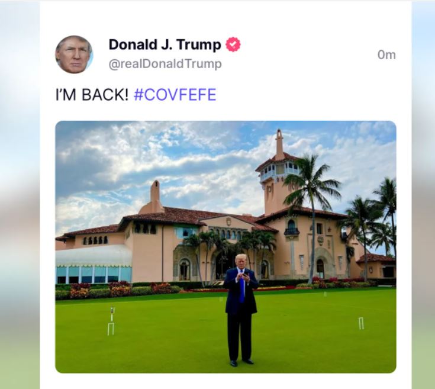The image size is (435, 389).
Task: Click the right croquet wicket on the lawn
Action: pyautogui.click(x=361, y=323)
